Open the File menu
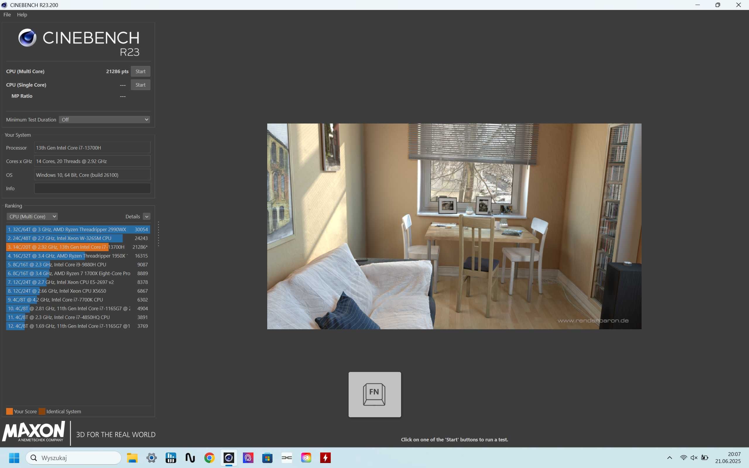Screen dimensions: 749x468 coord(7,15)
